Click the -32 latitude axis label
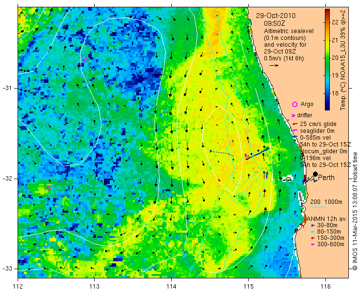This screenshot has height=292, width=361. coord(7,179)
